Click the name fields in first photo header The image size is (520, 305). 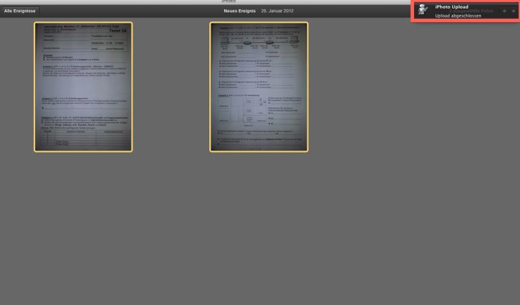pyautogui.click(x=65, y=40)
